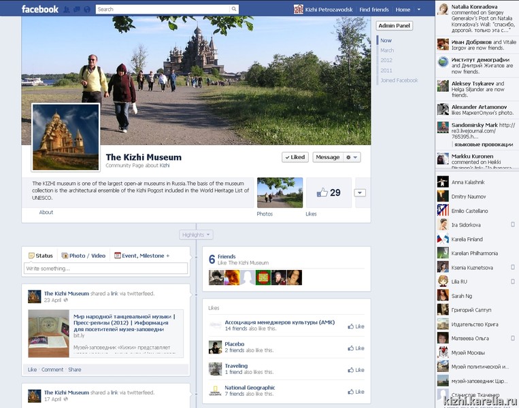Click the mobile status icon next to Ira Sidorkova
This screenshot has width=519, height=408.
pos(513,224)
